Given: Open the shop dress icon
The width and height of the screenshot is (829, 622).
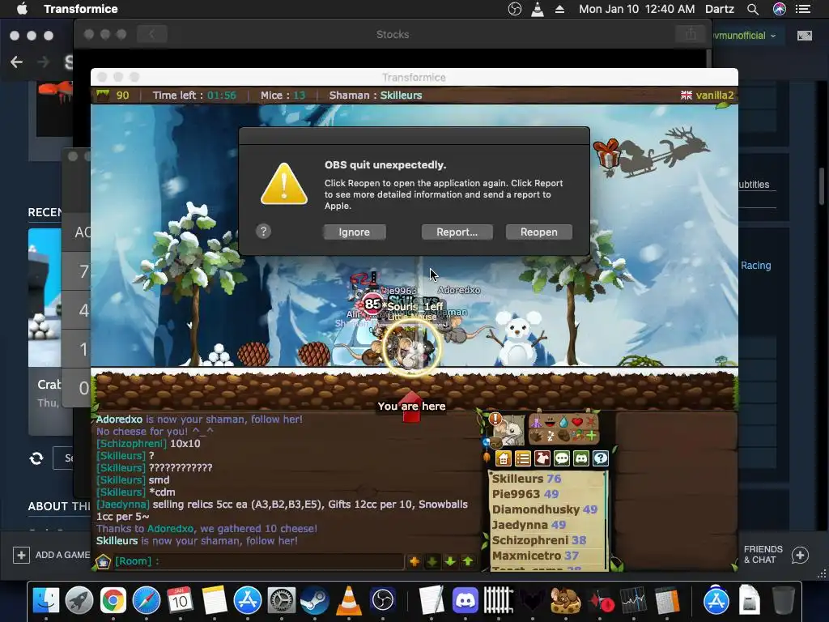Looking at the screenshot, I should coord(542,458).
